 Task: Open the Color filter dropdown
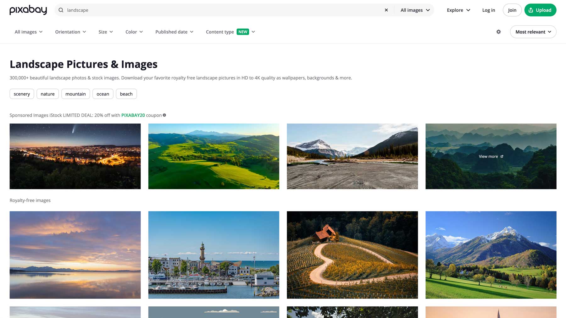(x=134, y=32)
